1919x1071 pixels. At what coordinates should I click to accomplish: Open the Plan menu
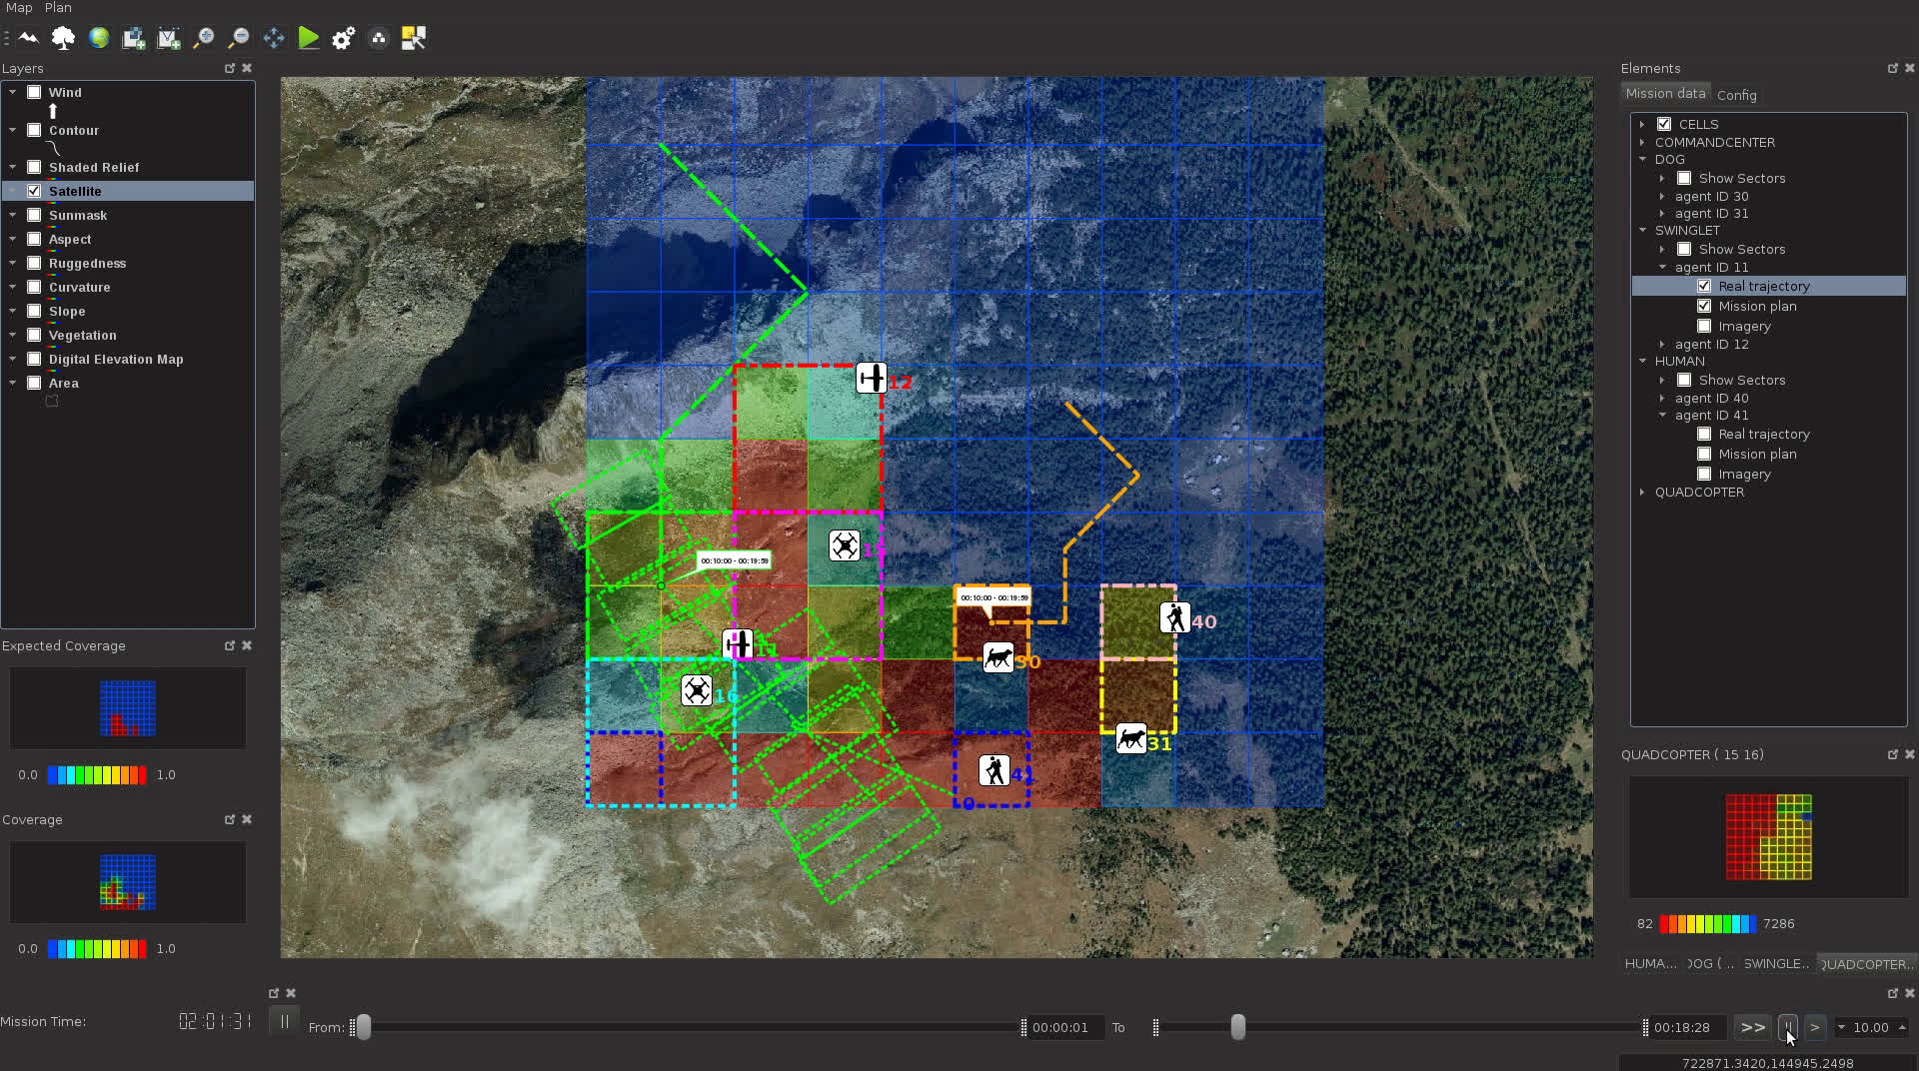coord(58,8)
